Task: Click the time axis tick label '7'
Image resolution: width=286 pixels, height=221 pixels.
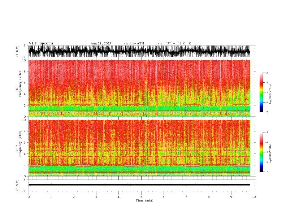Action: click(x=186, y=197)
